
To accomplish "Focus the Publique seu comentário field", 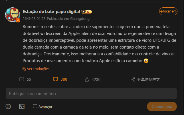I will tap(91, 93).
